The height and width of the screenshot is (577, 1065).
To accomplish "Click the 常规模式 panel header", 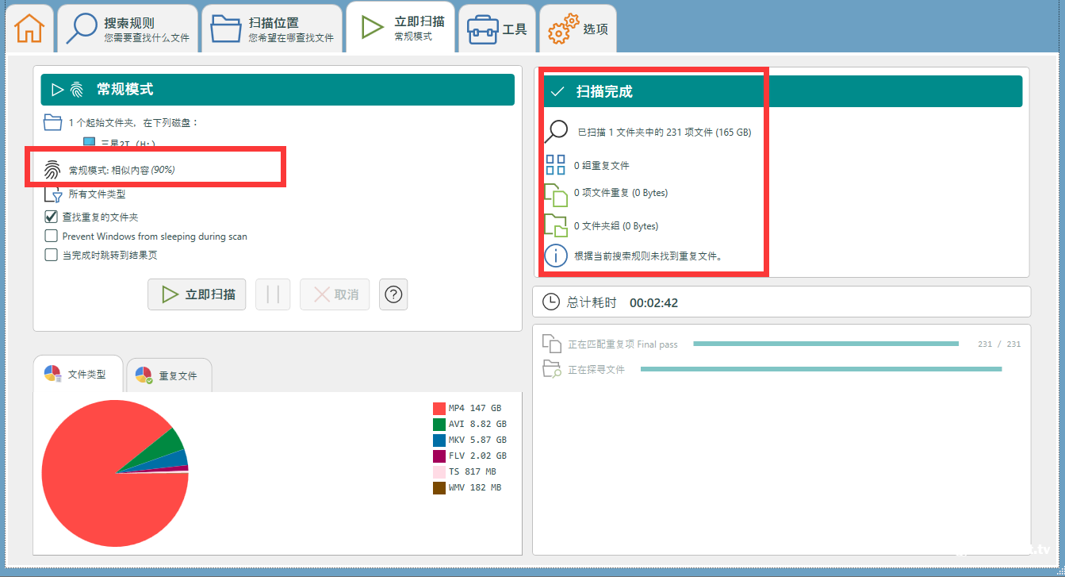I will [278, 90].
